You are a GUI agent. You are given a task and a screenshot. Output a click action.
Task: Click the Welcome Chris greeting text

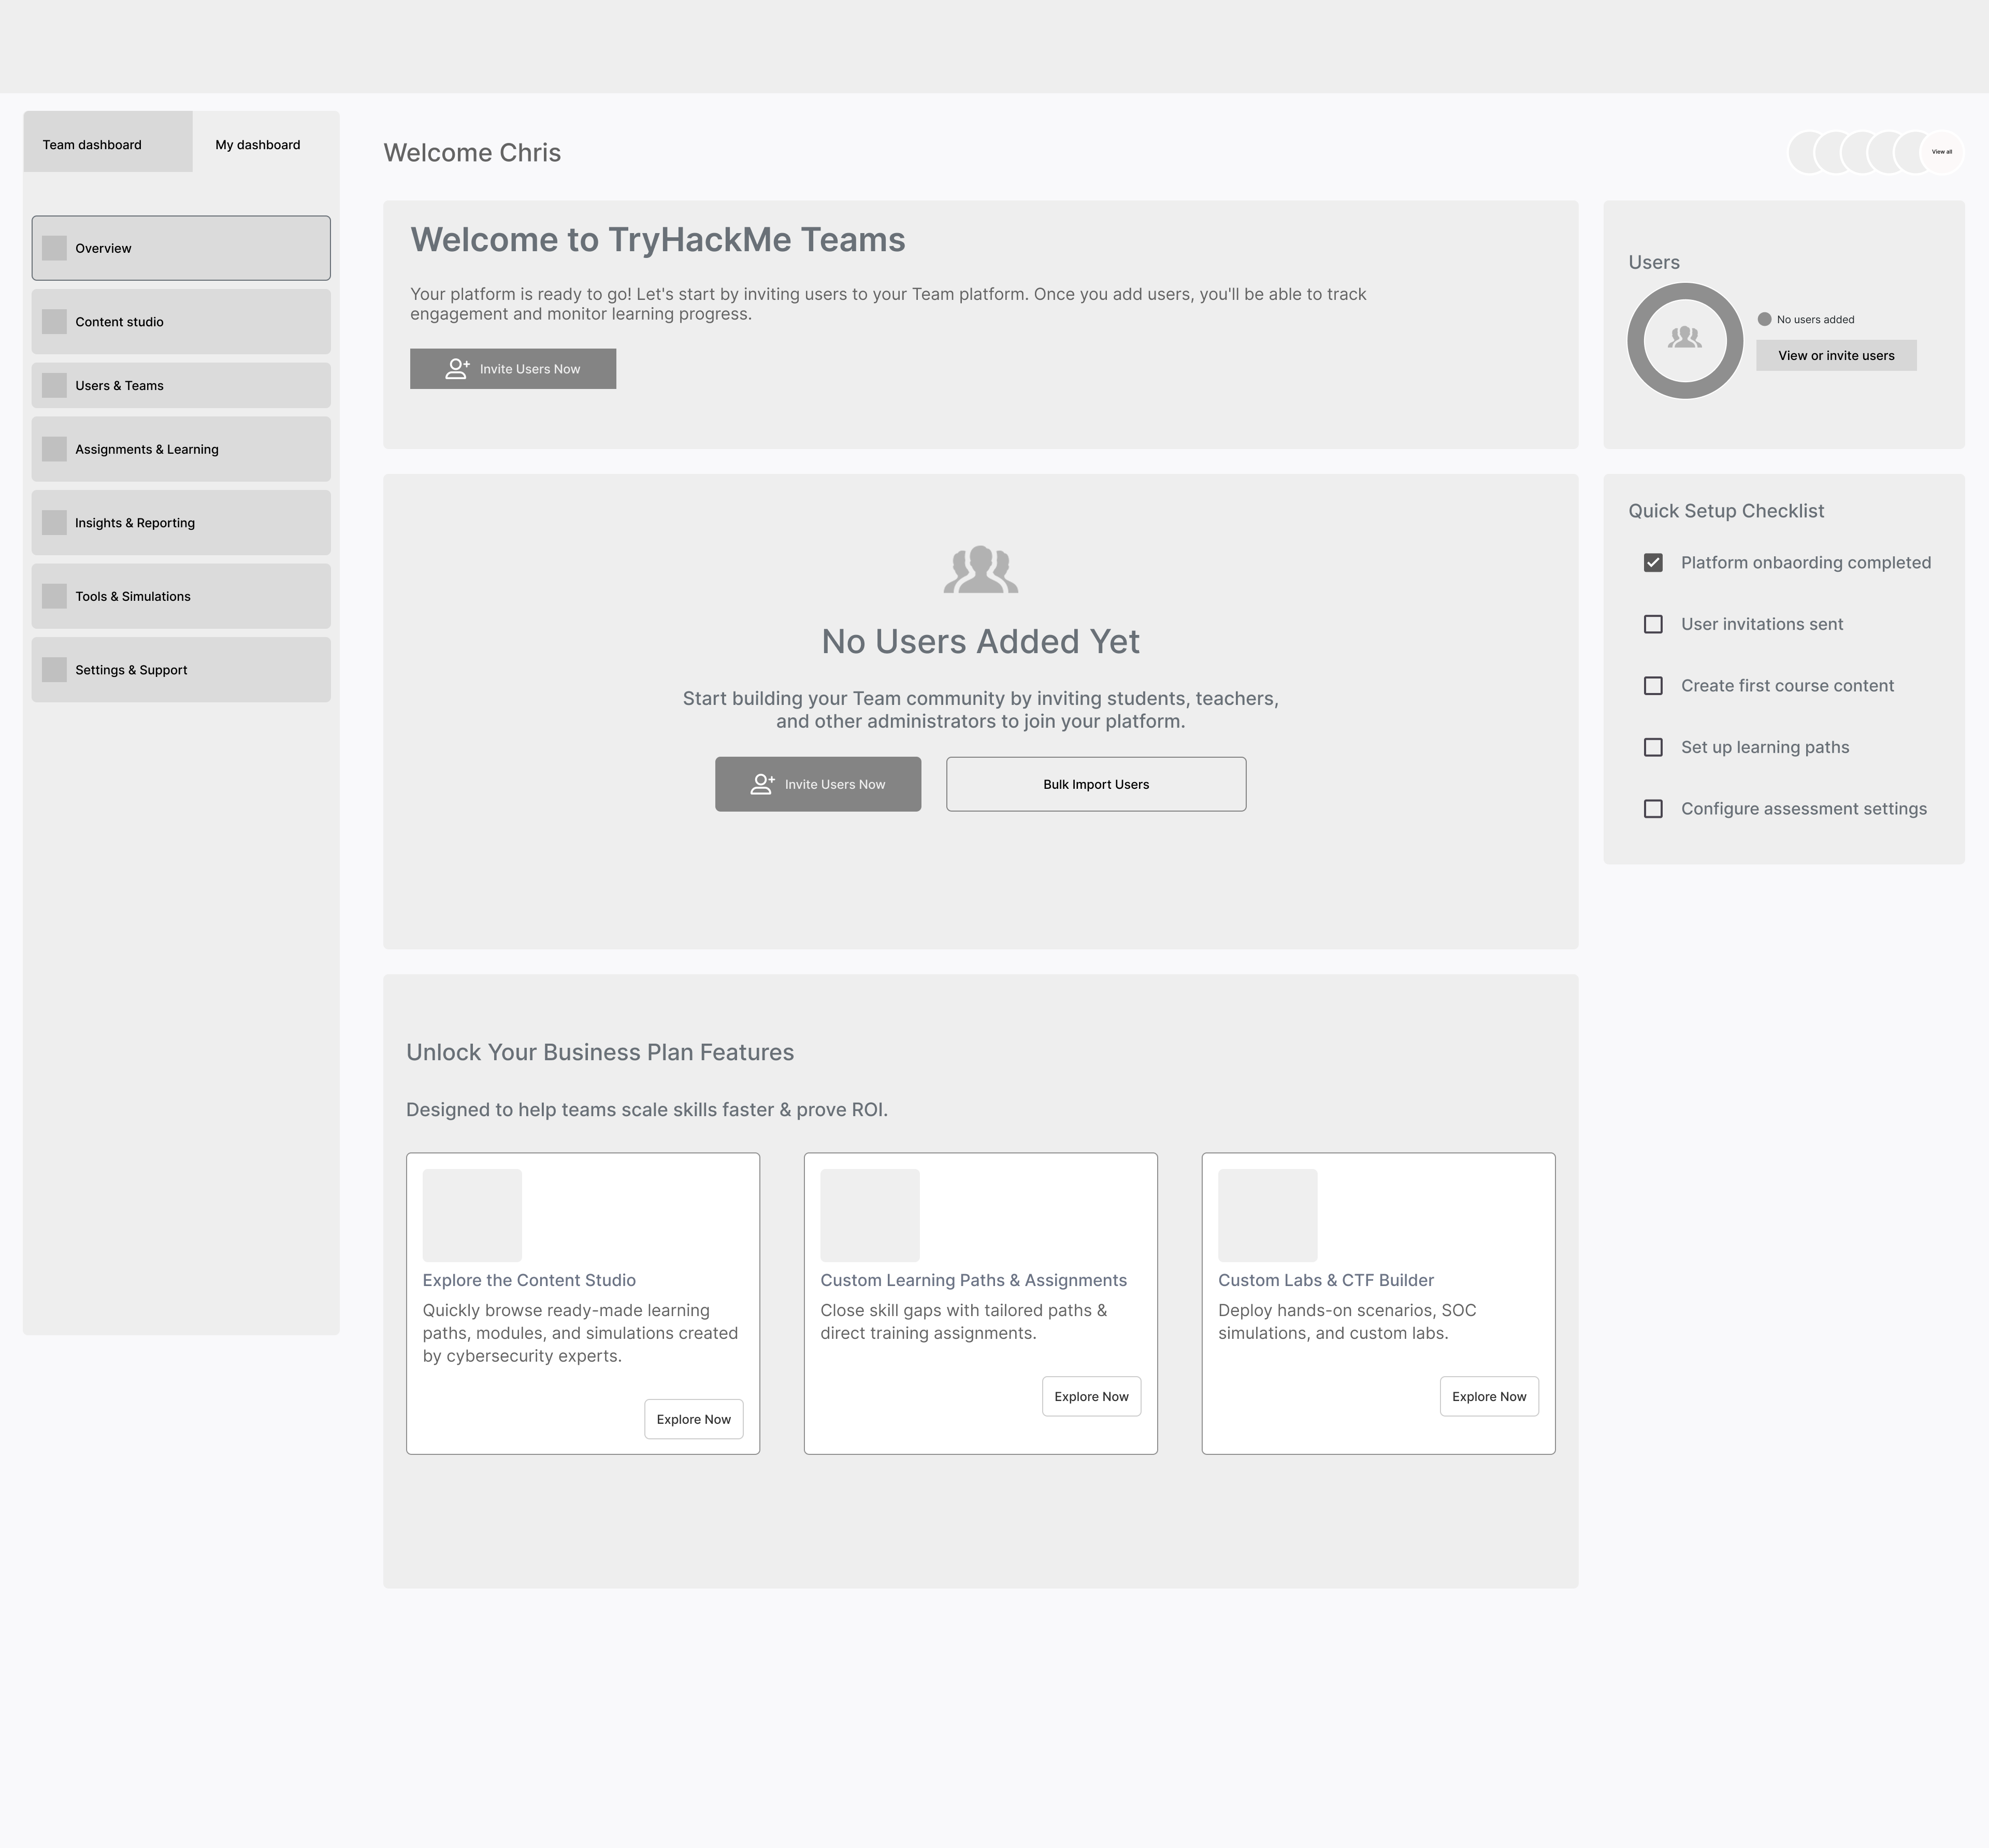472,153
